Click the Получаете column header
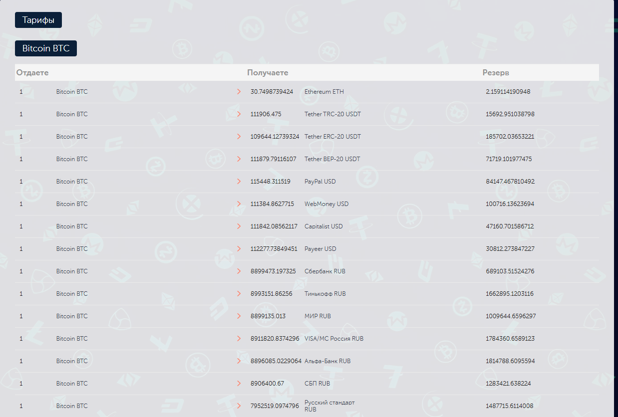The width and height of the screenshot is (618, 417). pos(268,73)
